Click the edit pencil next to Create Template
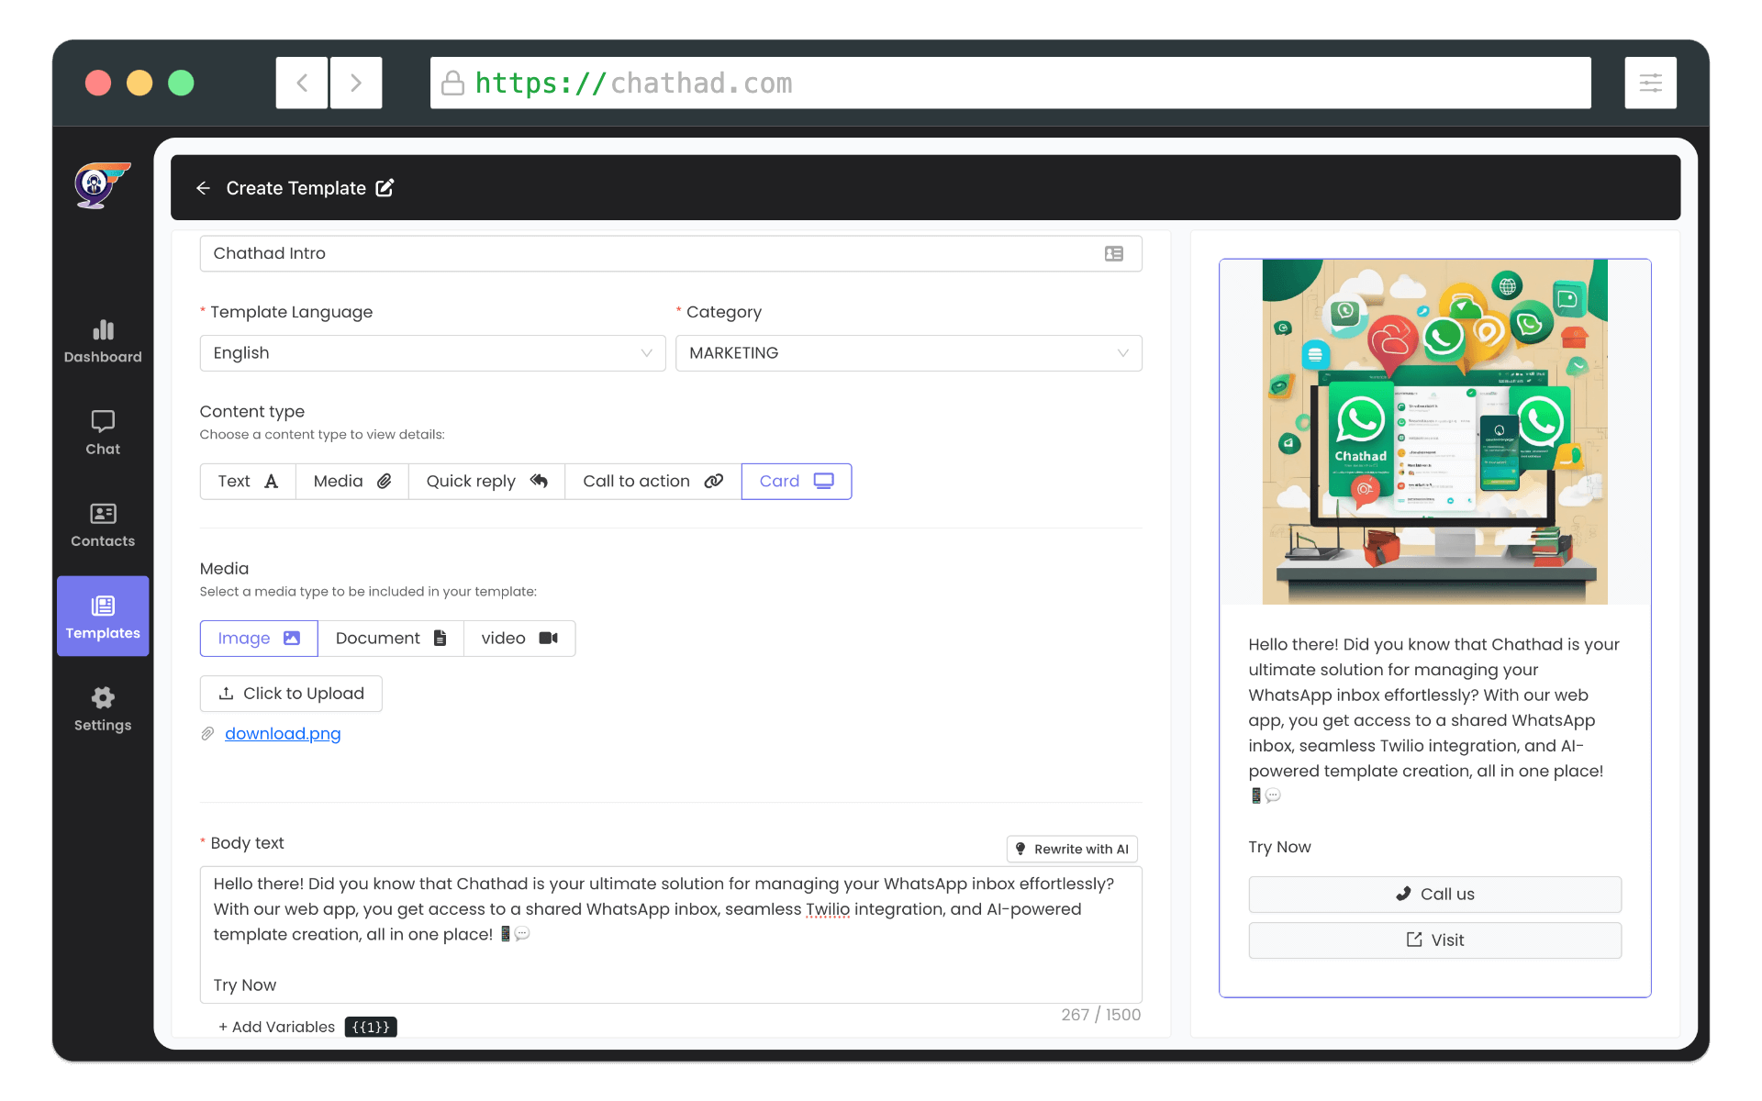The height and width of the screenshot is (1101, 1762). click(385, 188)
